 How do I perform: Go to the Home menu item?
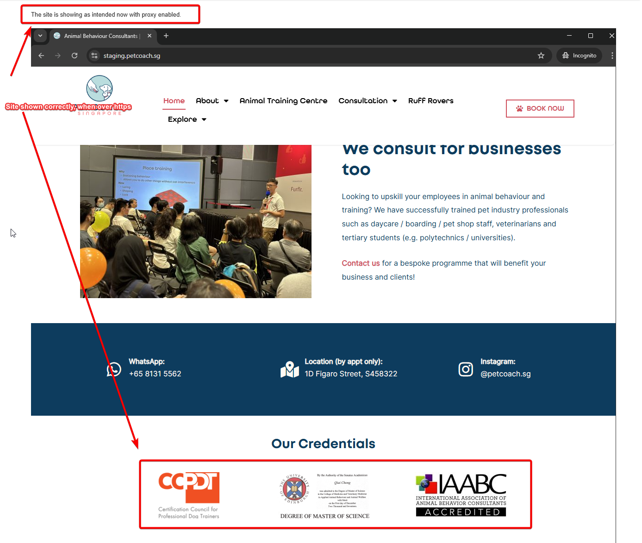174,101
